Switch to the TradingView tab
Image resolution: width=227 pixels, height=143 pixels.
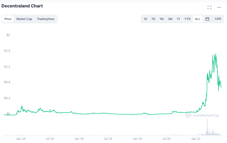[x=46, y=19]
